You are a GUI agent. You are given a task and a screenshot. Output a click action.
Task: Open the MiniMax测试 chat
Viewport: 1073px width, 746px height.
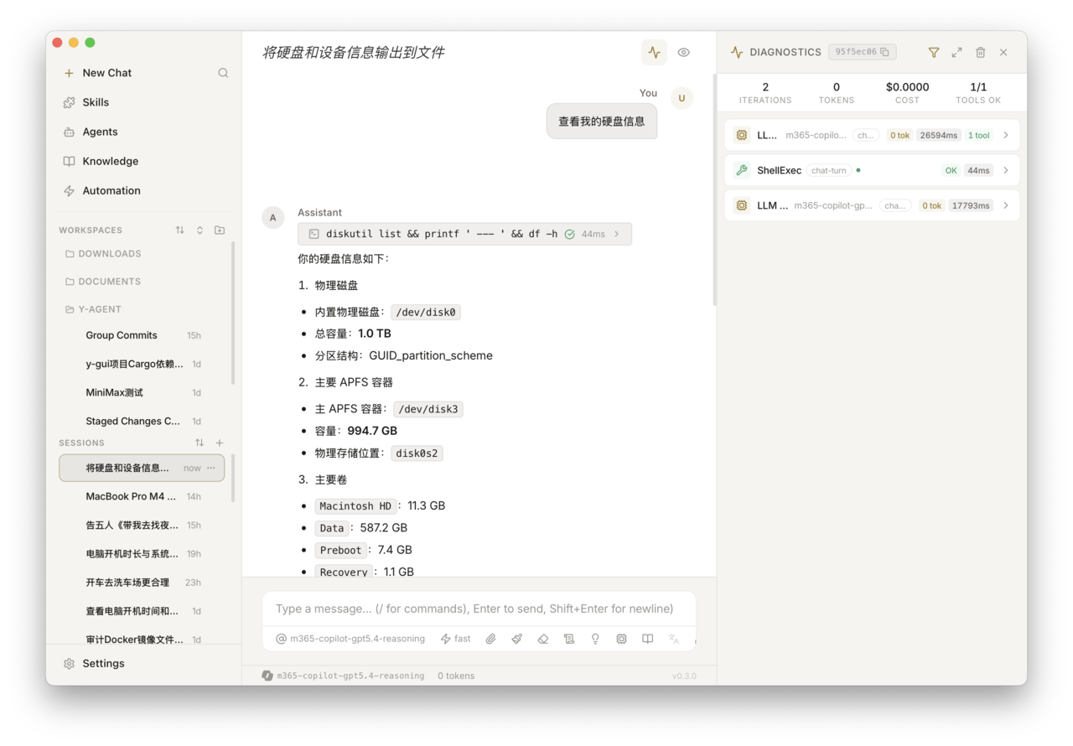tap(143, 392)
